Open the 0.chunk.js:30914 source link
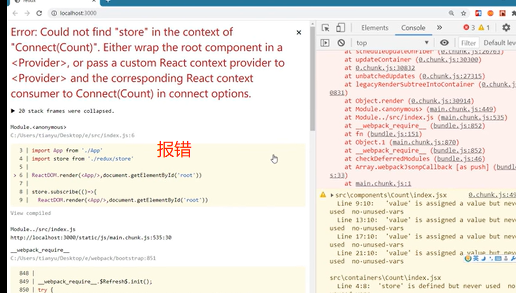This screenshot has width=516, height=293. pos(440,101)
